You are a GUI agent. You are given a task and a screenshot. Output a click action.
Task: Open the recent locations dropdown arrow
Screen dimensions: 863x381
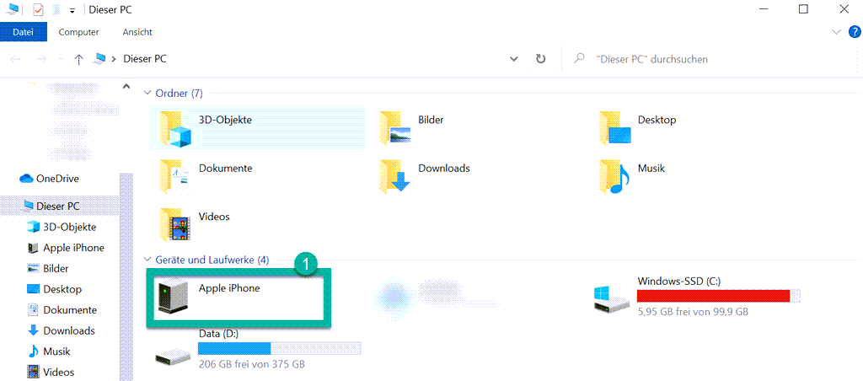(61, 59)
